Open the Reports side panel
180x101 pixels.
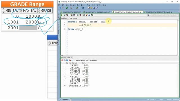pos(59,17)
